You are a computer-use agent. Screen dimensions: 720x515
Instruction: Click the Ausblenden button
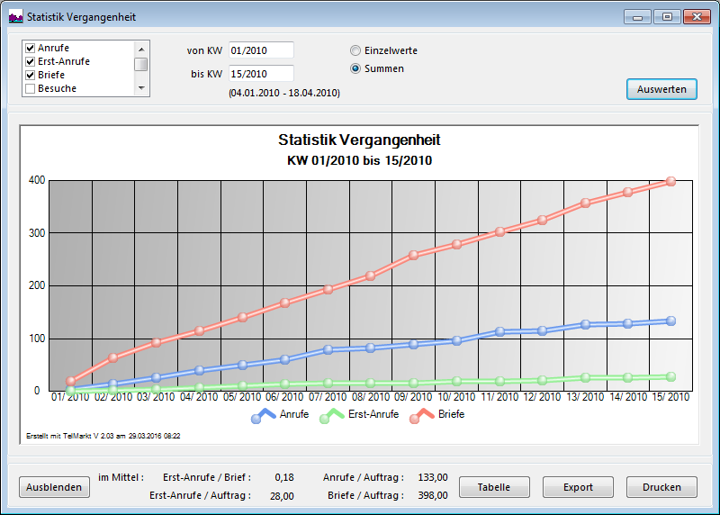(x=54, y=487)
